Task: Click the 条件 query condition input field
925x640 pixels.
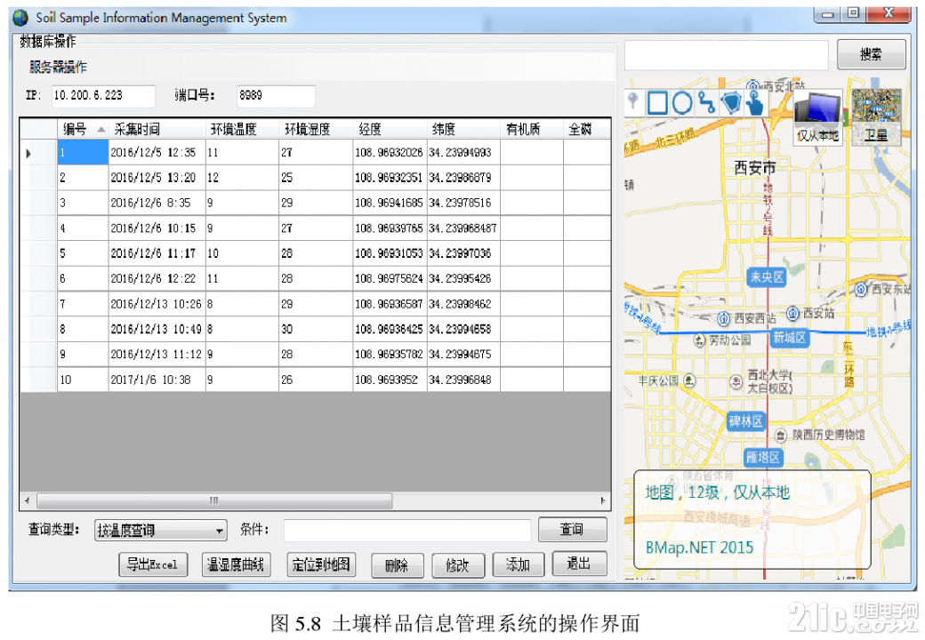Action: point(407,531)
